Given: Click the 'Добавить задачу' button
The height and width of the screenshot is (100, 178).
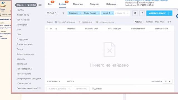Looking at the screenshot, I should coord(157,13).
